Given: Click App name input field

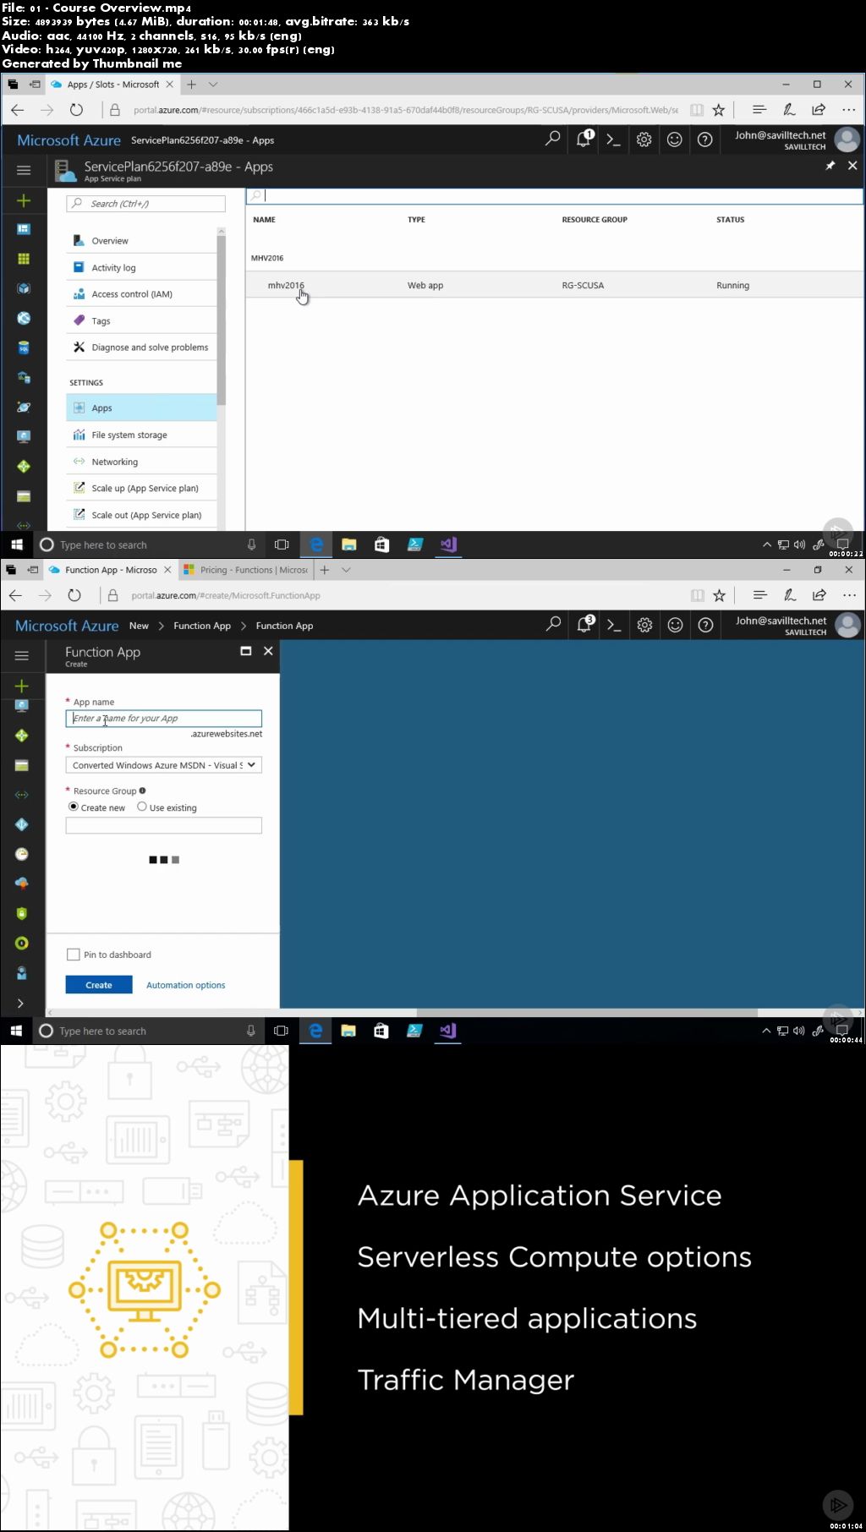Looking at the screenshot, I should 164,719.
